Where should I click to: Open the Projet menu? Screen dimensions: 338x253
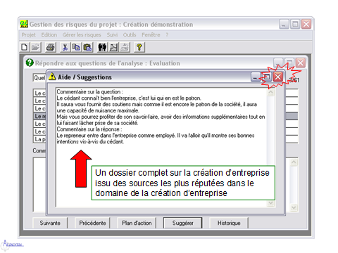click(28, 35)
